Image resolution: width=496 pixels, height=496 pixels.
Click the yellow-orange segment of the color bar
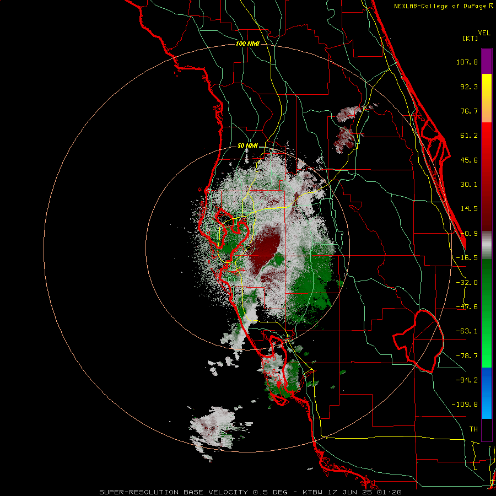487,98
